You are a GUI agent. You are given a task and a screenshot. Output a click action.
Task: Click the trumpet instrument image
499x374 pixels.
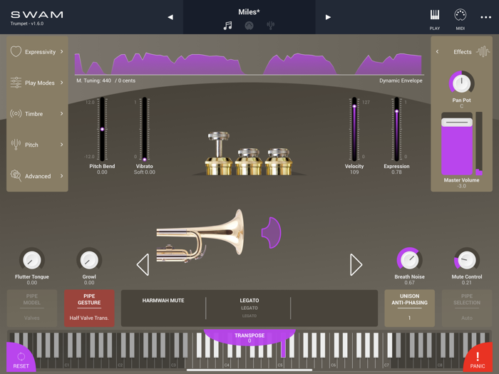click(200, 236)
